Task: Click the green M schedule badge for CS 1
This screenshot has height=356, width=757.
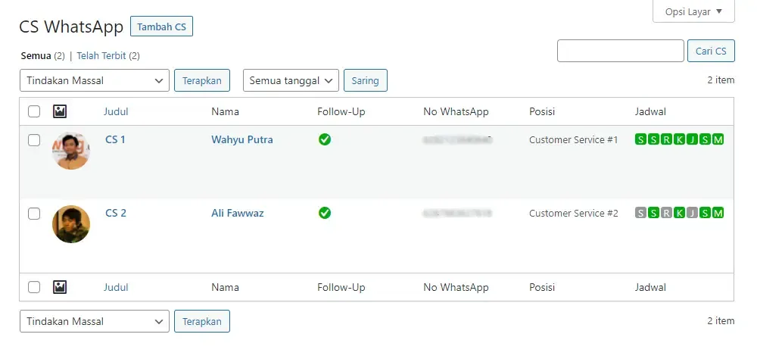Action: pos(718,139)
